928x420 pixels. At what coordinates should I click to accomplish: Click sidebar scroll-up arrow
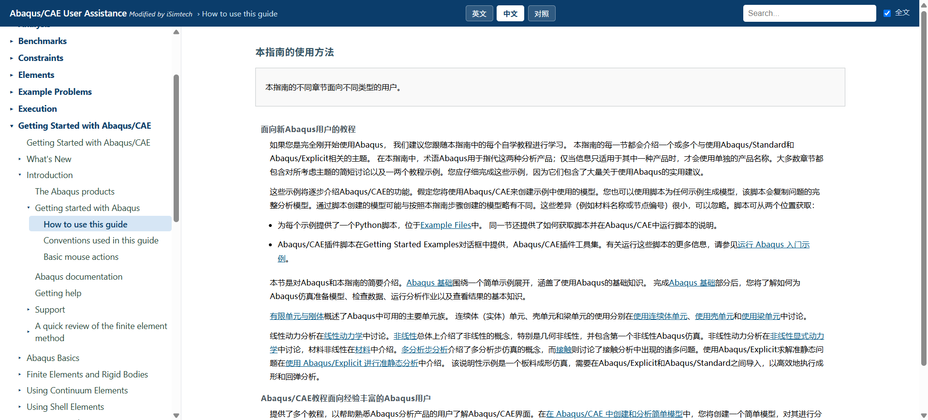point(176,32)
